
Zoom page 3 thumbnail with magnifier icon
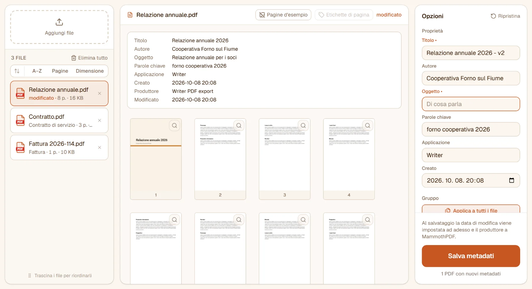click(x=303, y=126)
